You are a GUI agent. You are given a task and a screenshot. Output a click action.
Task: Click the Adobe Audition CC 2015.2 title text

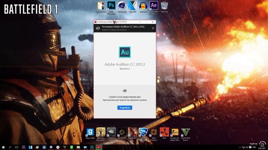125,64
